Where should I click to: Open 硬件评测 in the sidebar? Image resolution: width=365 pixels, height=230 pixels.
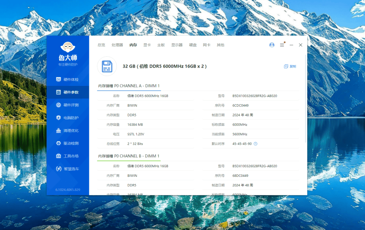coord(68,105)
